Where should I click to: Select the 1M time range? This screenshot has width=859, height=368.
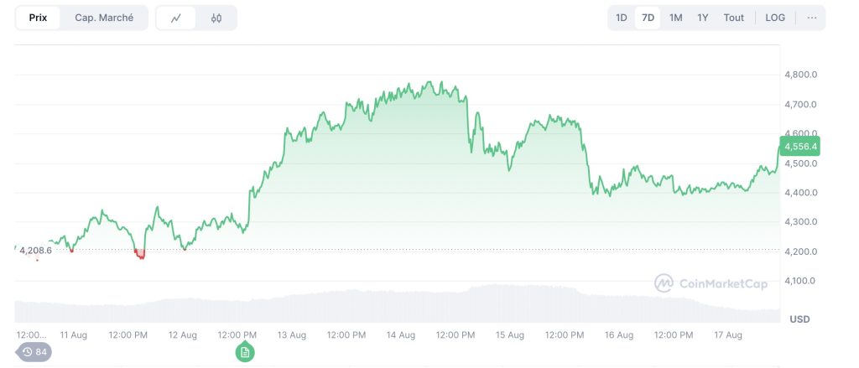(675, 18)
